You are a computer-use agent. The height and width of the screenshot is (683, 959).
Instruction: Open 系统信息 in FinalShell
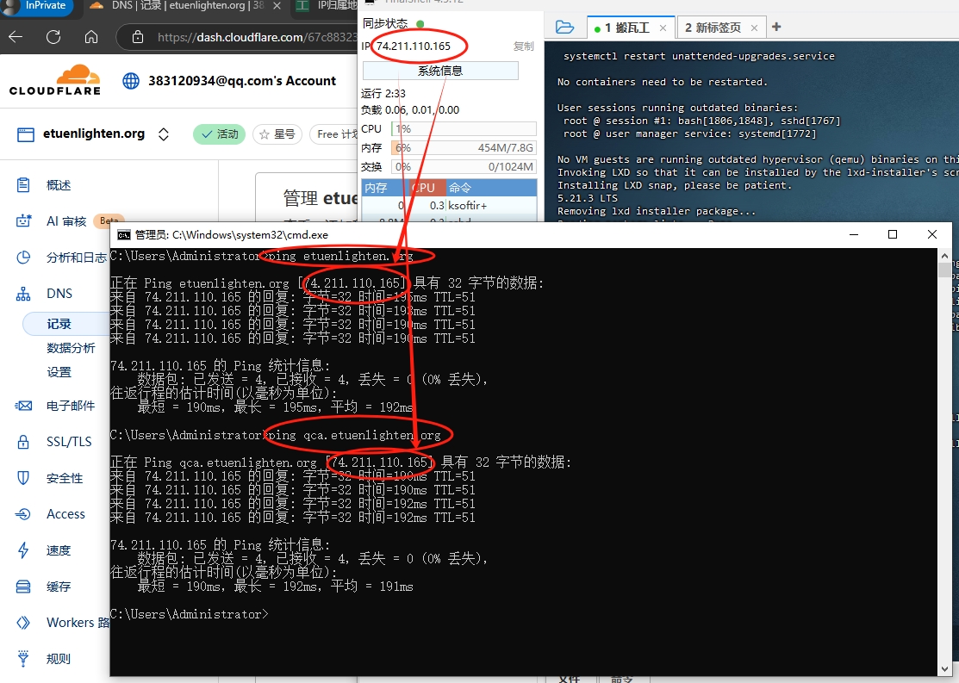click(x=440, y=71)
